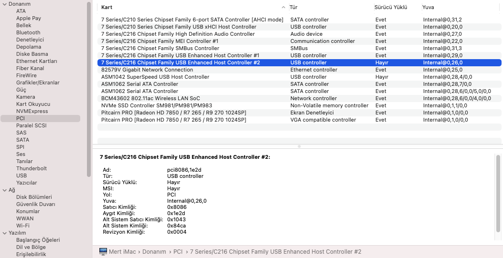Select USB in the hardware sidebar

(x=21, y=175)
